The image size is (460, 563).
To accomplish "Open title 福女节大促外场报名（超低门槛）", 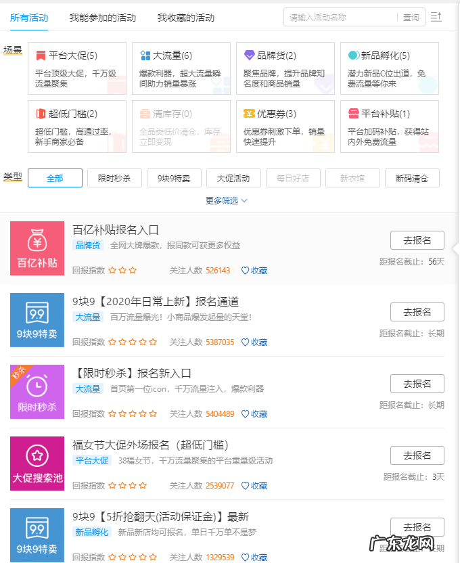I will click(x=151, y=445).
